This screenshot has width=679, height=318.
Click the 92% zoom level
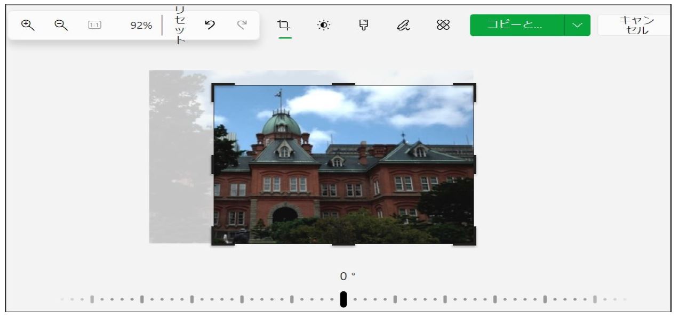[x=141, y=25]
